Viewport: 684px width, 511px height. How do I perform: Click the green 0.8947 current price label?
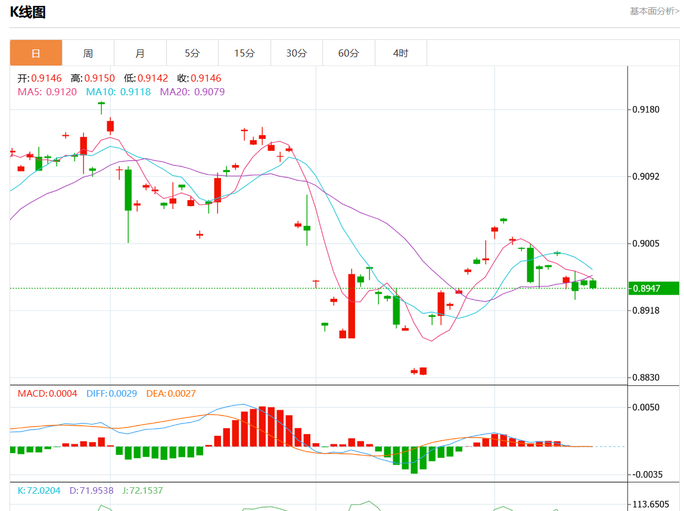(654, 288)
